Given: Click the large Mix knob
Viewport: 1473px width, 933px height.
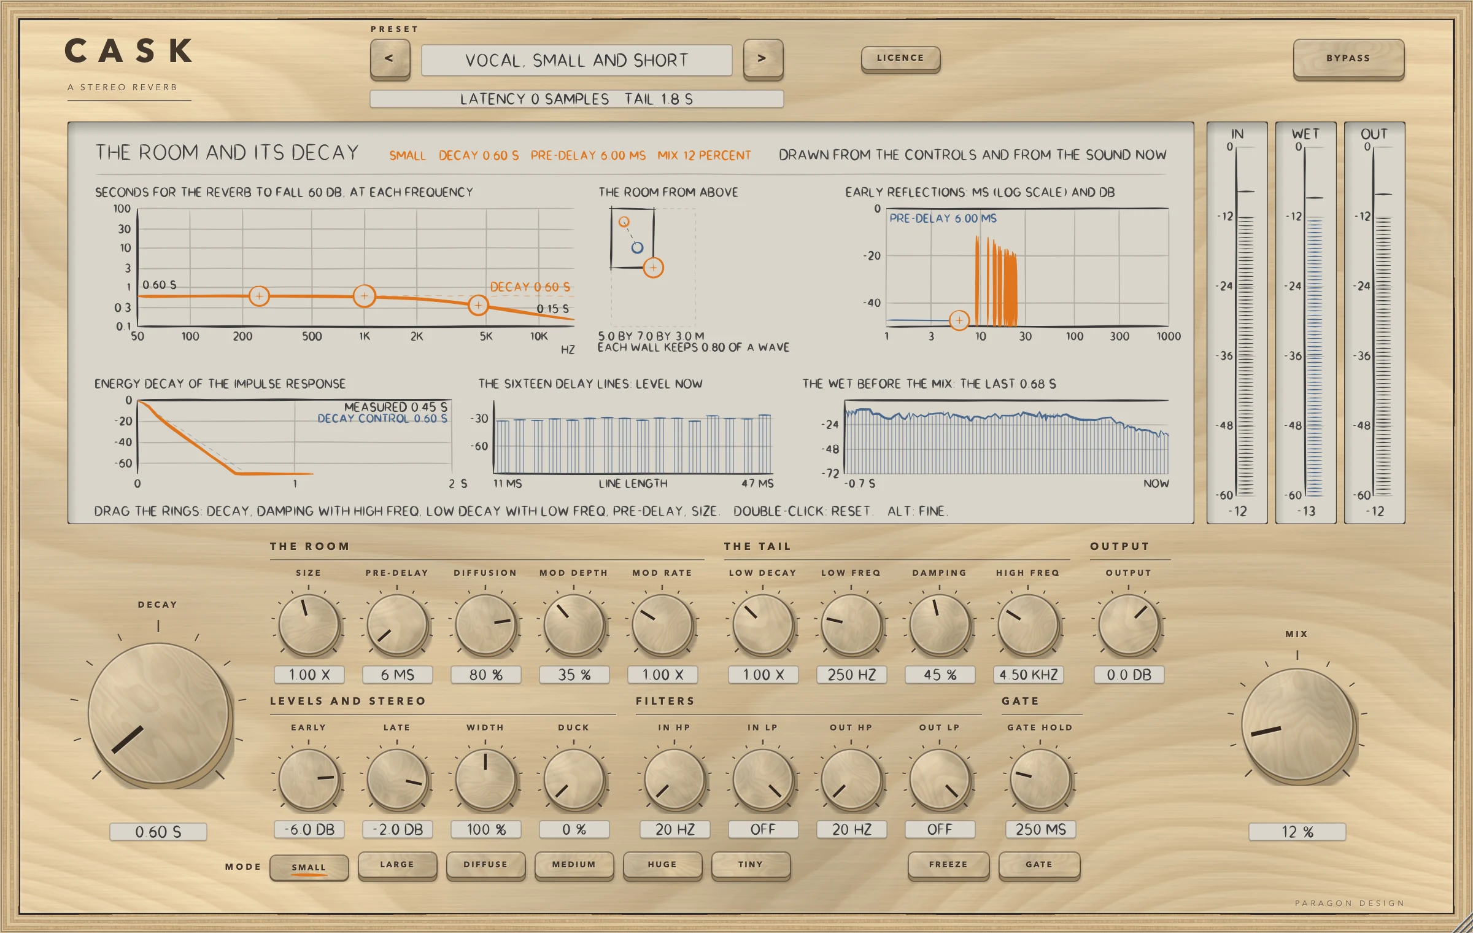Looking at the screenshot, I should click(1297, 725).
